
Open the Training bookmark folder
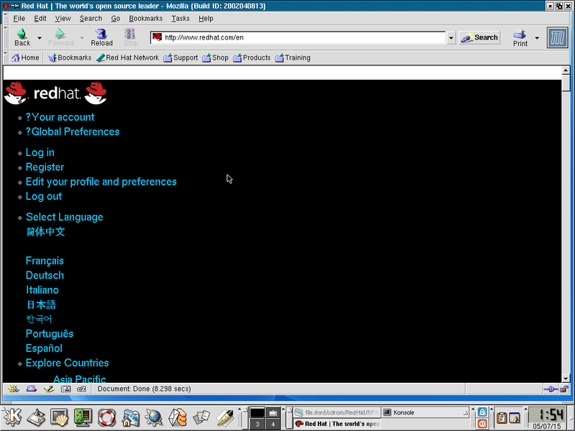(293, 57)
